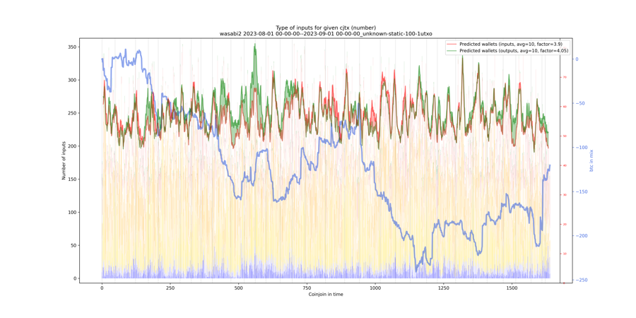Screen dimensions: 636x318
Task: Click the 250 tick on the x-axis
Action: click(170, 288)
